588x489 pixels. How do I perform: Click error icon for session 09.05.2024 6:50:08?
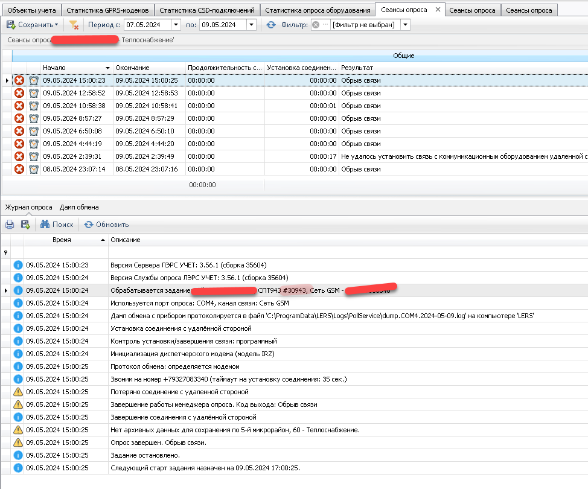coord(19,131)
